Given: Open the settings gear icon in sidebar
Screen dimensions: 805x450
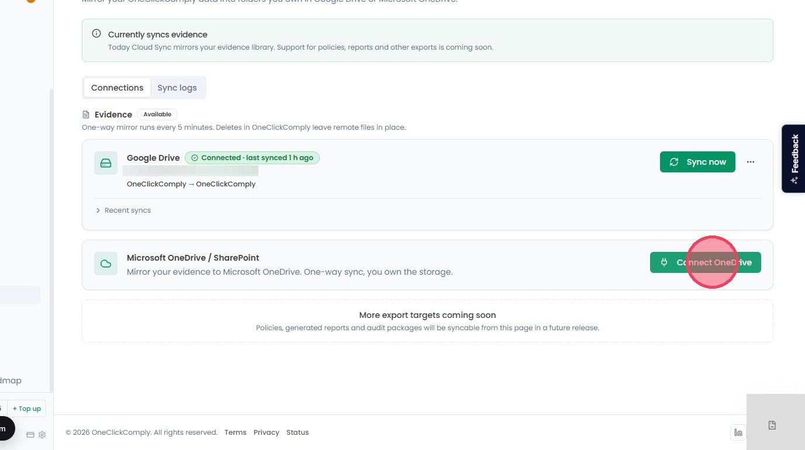Looking at the screenshot, I should coord(42,435).
